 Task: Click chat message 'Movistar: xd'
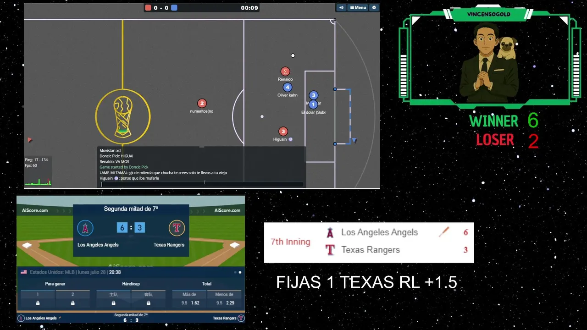click(110, 150)
